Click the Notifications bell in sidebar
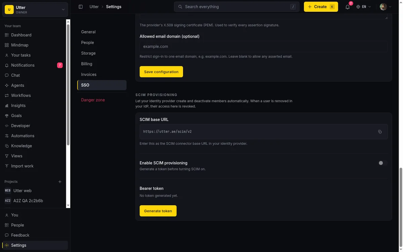Image resolution: width=403 pixels, height=252 pixels. point(7,65)
